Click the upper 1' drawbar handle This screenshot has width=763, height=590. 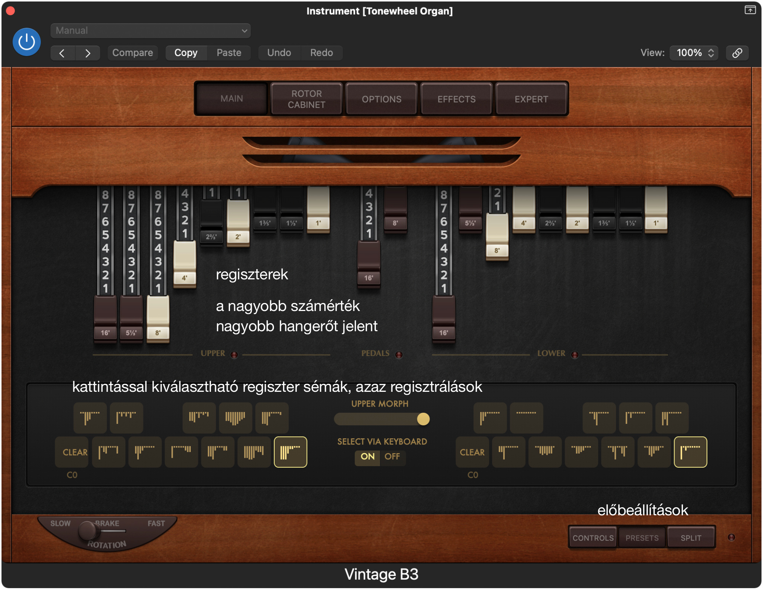(x=318, y=209)
